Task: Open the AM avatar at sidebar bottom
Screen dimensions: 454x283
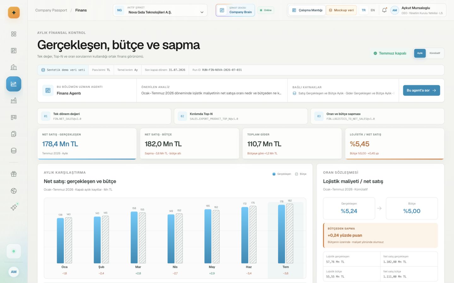Action: click(x=14, y=272)
